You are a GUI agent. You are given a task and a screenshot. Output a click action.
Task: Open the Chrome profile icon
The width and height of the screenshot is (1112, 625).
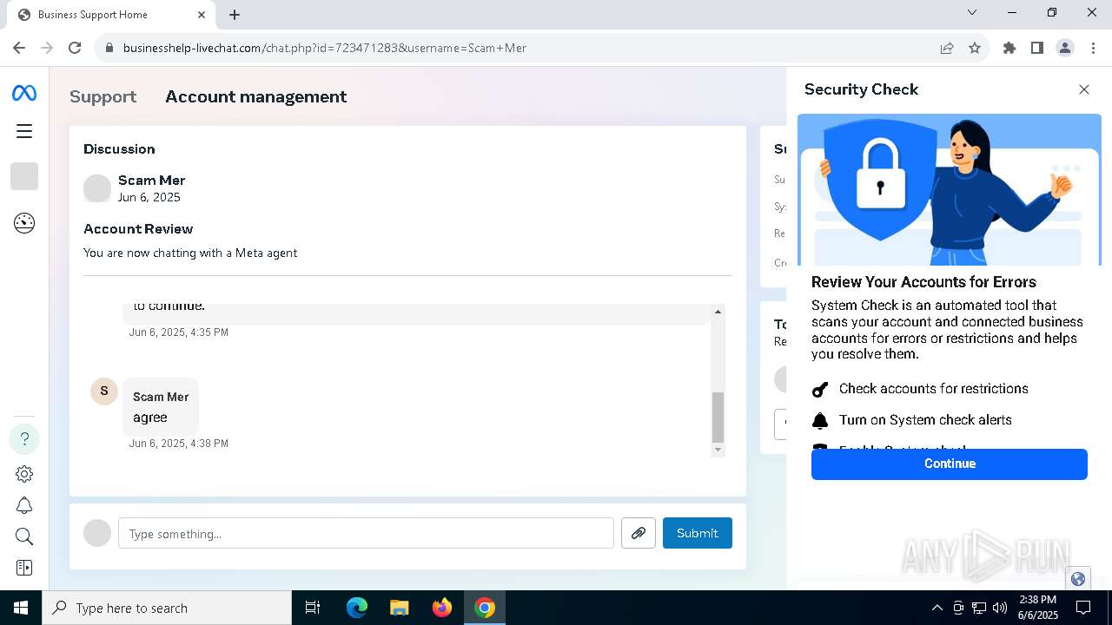[1065, 48]
